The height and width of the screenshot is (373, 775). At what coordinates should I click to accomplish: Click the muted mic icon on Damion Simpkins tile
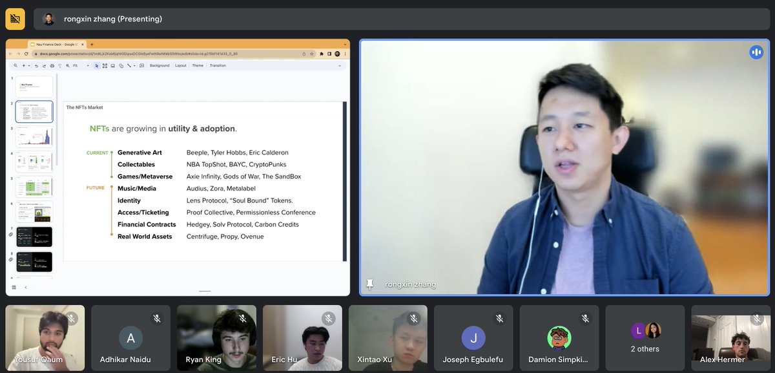tap(585, 318)
